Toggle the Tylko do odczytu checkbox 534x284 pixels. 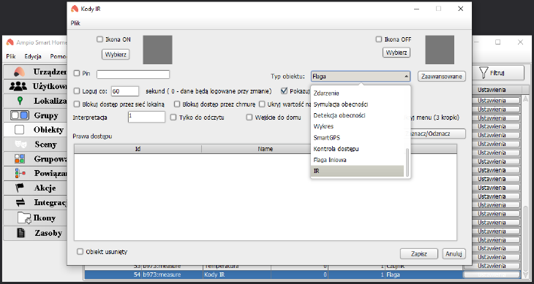click(x=173, y=118)
